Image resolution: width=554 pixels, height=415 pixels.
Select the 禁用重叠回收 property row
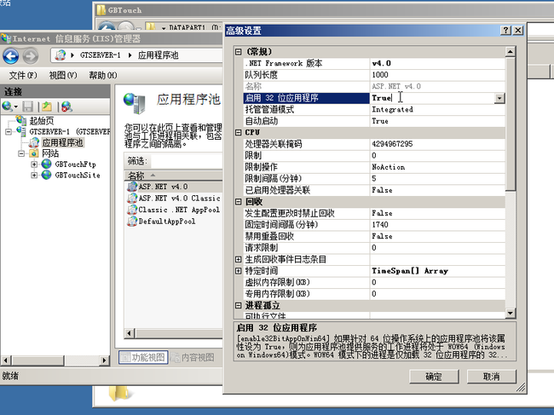tap(374, 236)
